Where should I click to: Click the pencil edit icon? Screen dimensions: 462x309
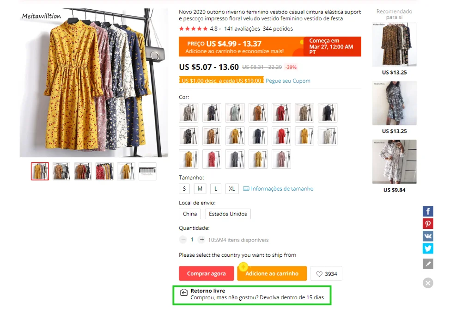(428, 264)
